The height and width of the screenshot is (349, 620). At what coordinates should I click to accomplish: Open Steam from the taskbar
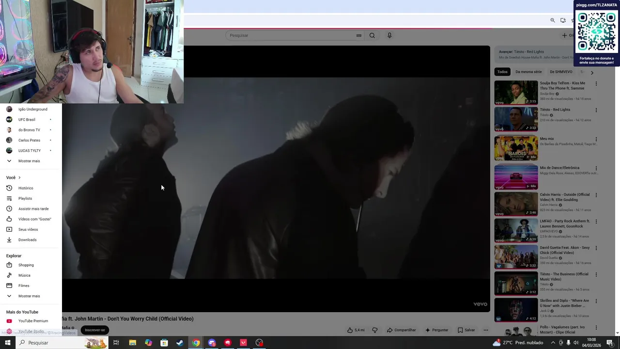click(180, 343)
